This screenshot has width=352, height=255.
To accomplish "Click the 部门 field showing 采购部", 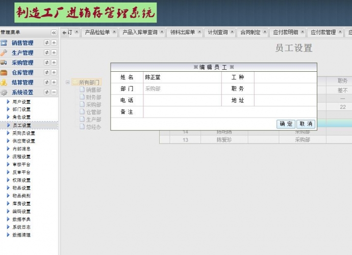I will (x=182, y=89).
